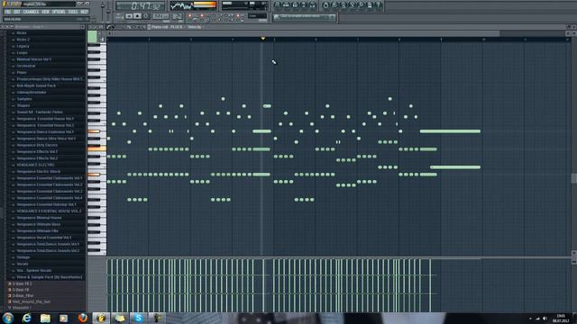577x324 pixels.
Task: Click the Windows Start button
Action: pyautogui.click(x=8, y=318)
